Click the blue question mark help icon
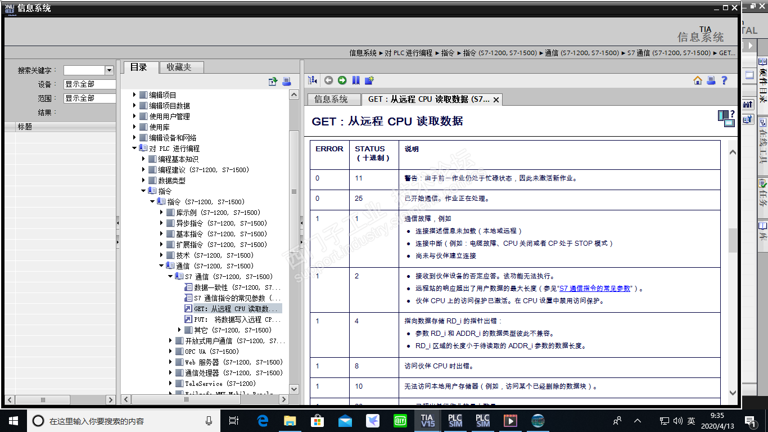Viewport: 768px width, 432px height. click(724, 80)
